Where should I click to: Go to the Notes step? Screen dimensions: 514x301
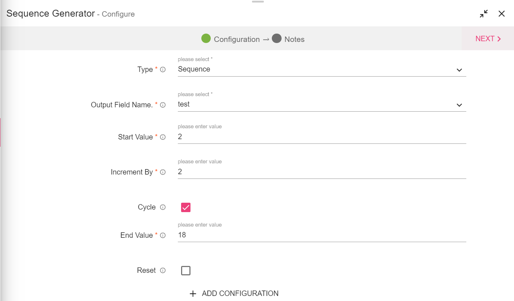click(288, 39)
